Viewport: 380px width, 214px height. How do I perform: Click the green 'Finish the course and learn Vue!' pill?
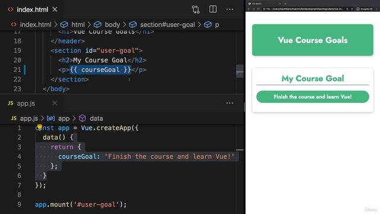click(x=313, y=96)
